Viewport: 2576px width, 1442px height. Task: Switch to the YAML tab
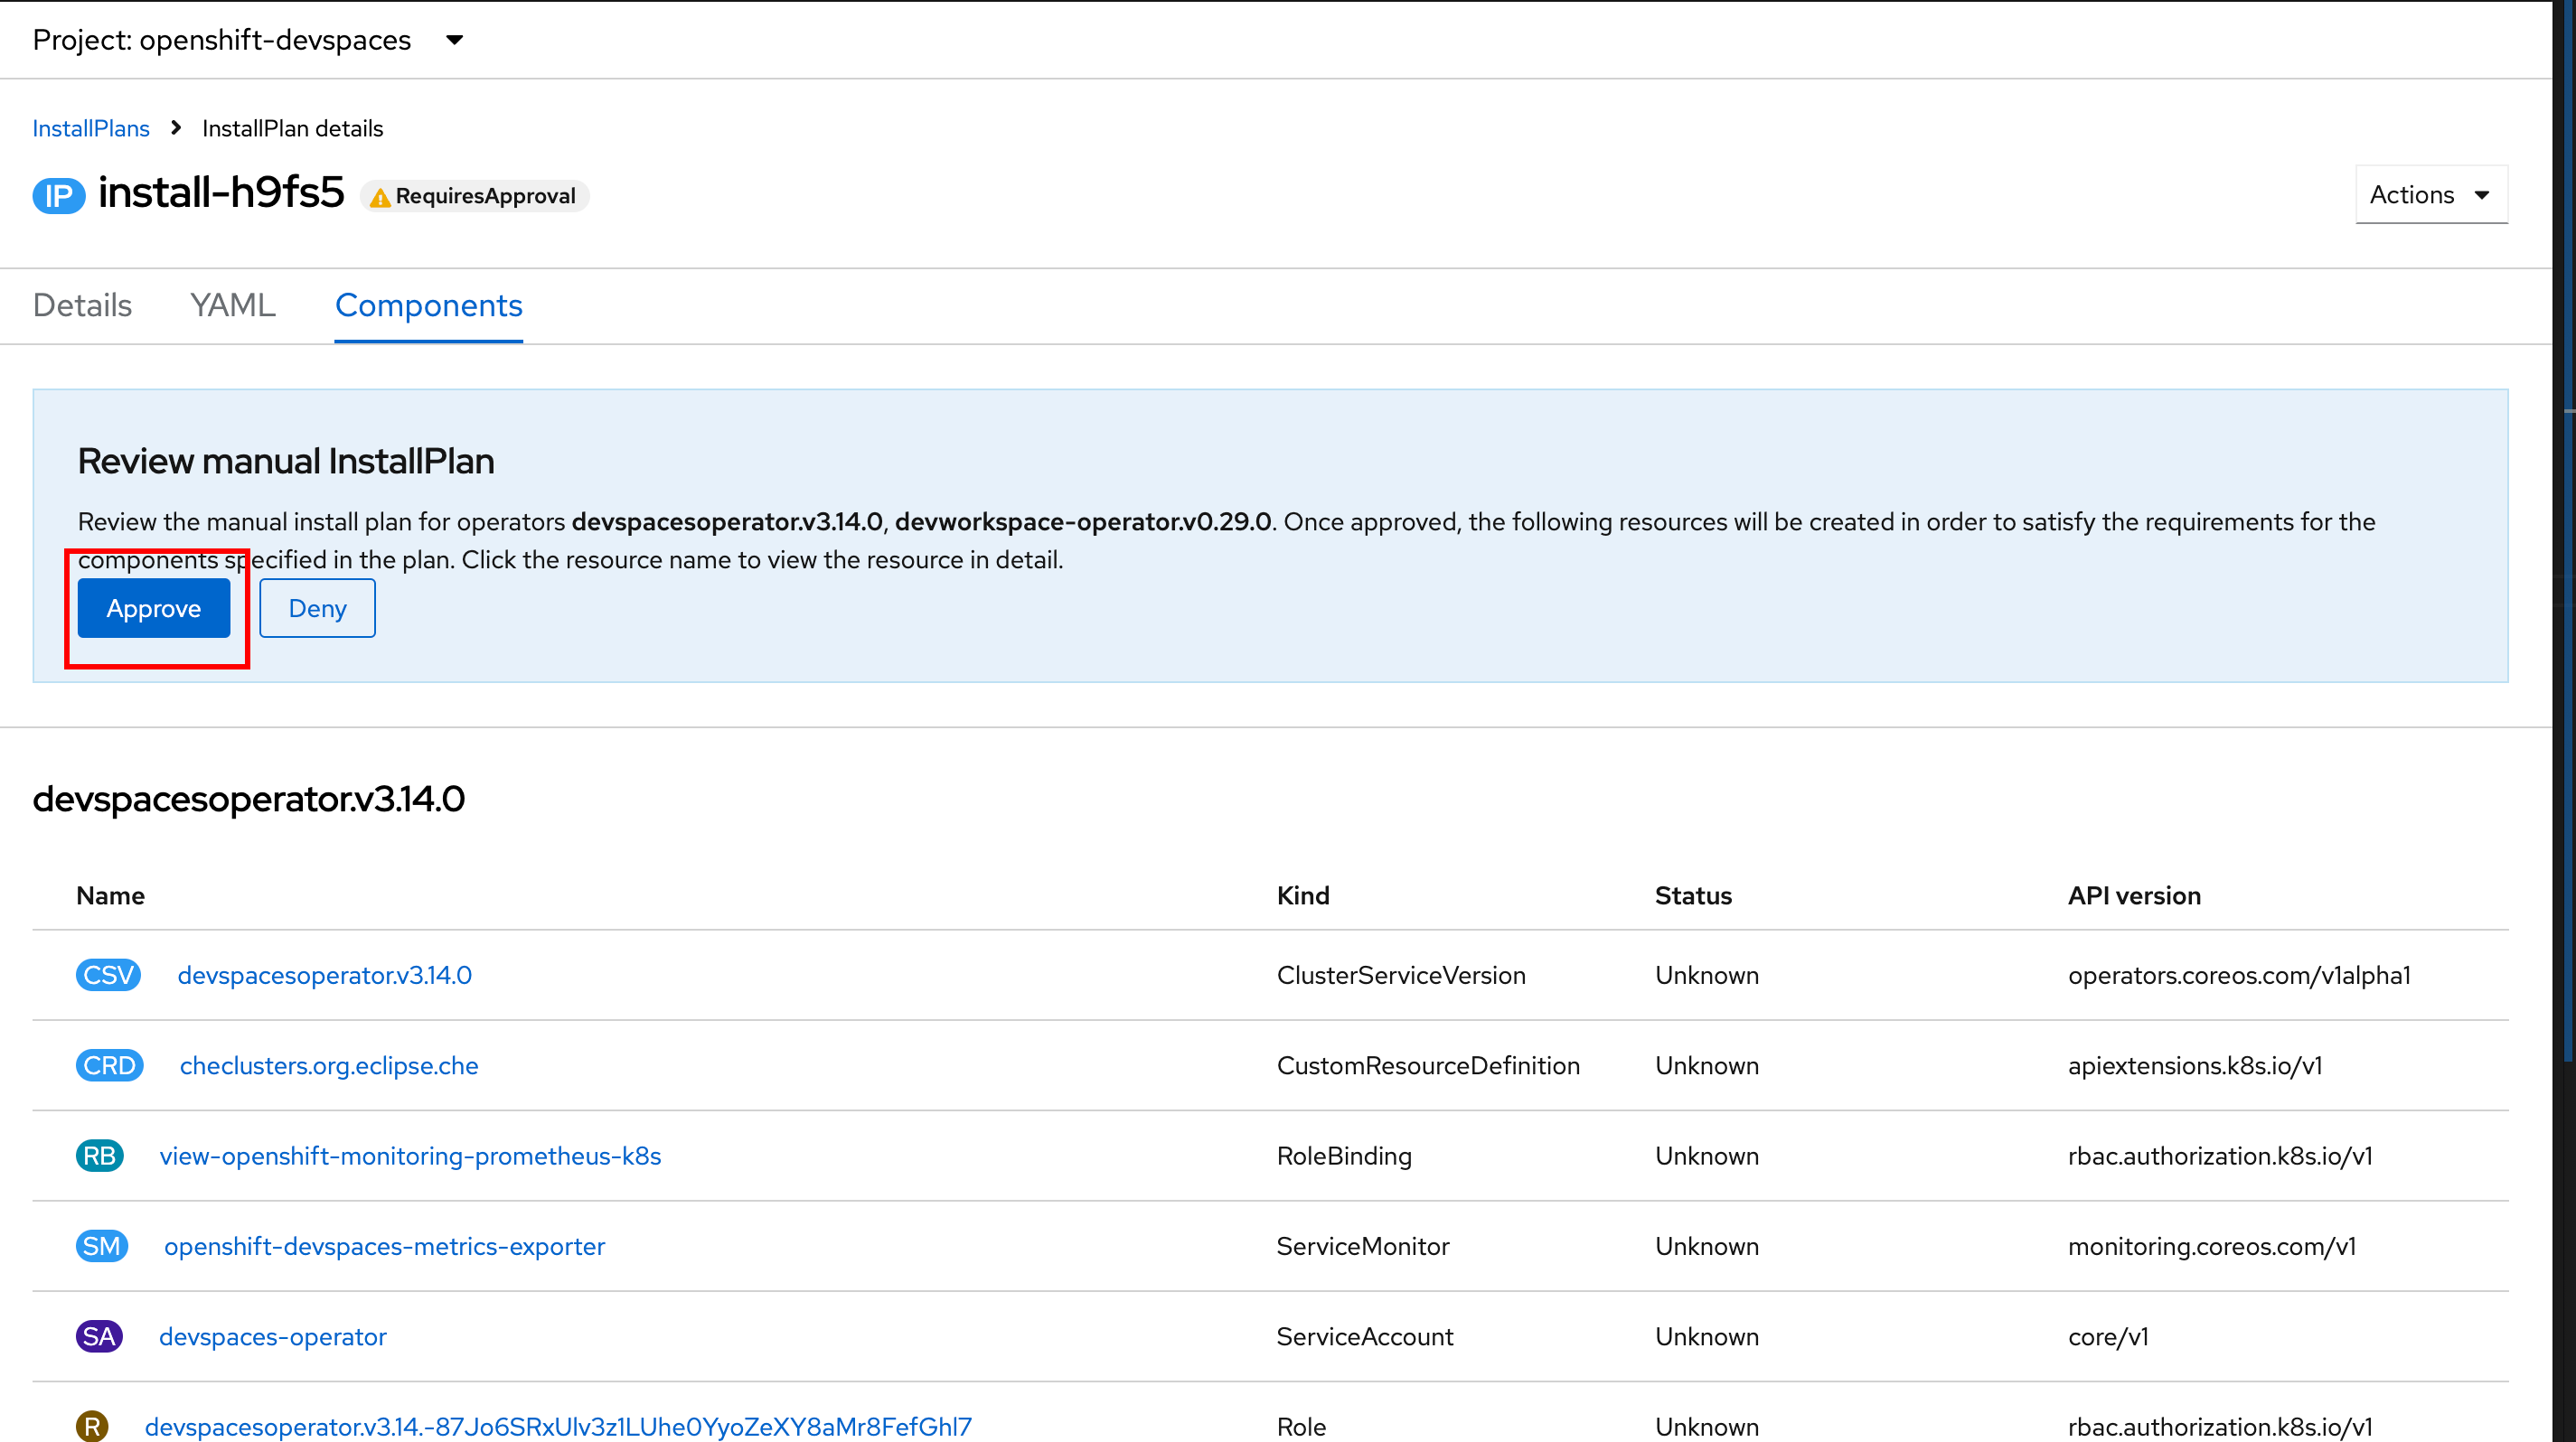(x=232, y=305)
